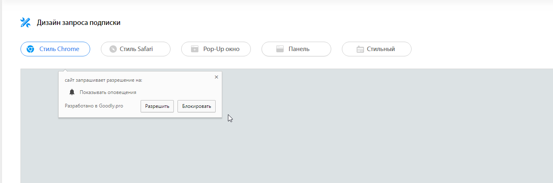Click the Дизайн запроса подписки heading
Viewport: 553px width, 183px height.
coord(79,23)
